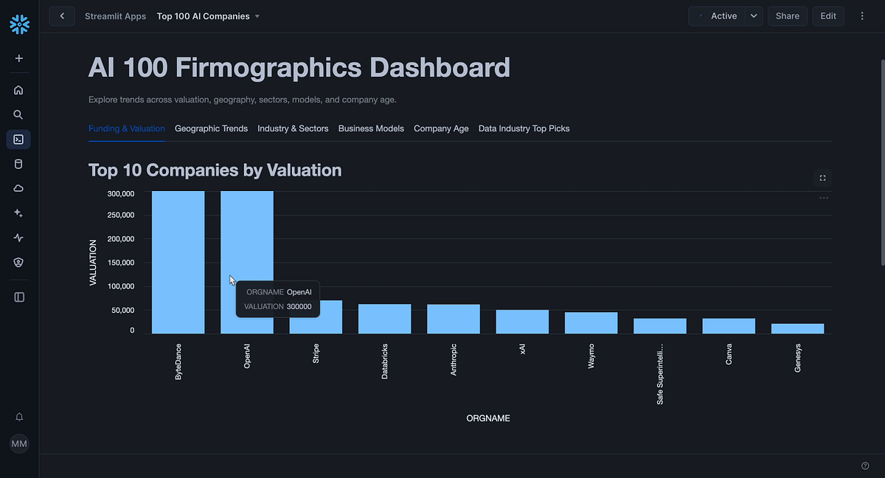This screenshot has width=885, height=478.
Task: Click the Waymo bar in chart
Action: click(x=591, y=322)
